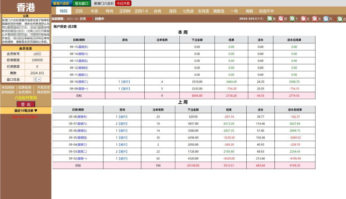Click the green ball number 21
The width and height of the screenshot is (346, 199).
pos(270,19)
